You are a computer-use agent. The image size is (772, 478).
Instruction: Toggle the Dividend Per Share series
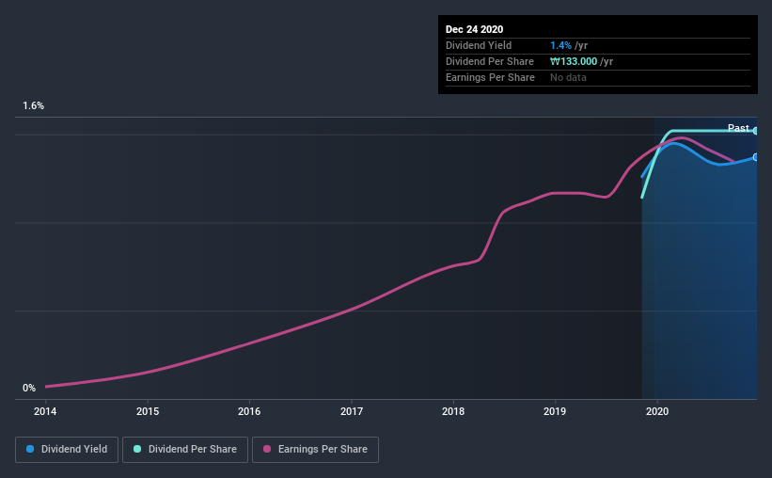click(x=185, y=450)
